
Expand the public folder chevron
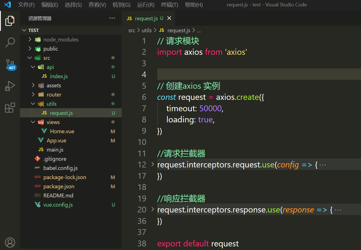click(x=30, y=49)
